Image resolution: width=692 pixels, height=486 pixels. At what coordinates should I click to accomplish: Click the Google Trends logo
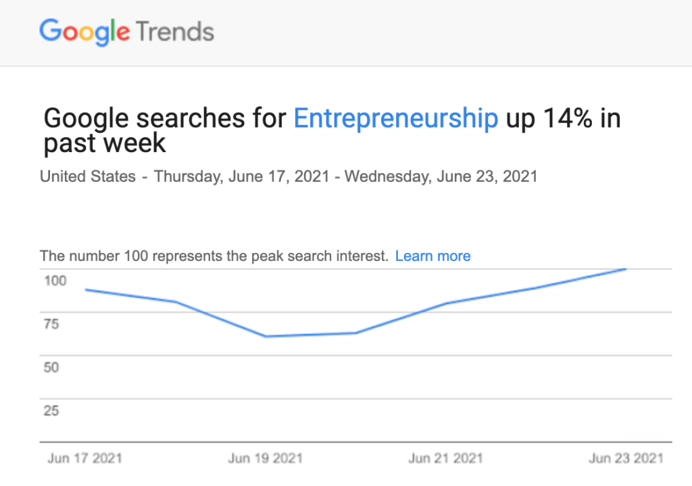click(126, 32)
